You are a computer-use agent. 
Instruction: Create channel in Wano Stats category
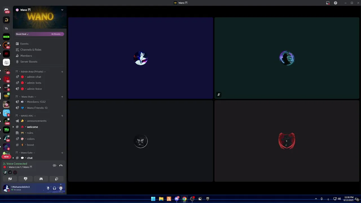pyautogui.click(x=62, y=97)
